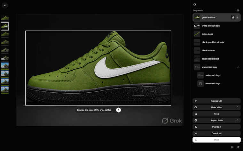The height and width of the screenshot is (151, 243).
Task: Click the white Share button
Action: pos(216,140)
